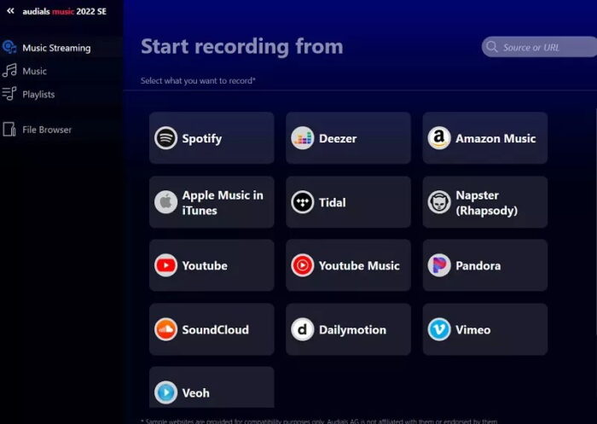Click the audials music 2022 SE title
This screenshot has height=424, width=597.
point(64,11)
